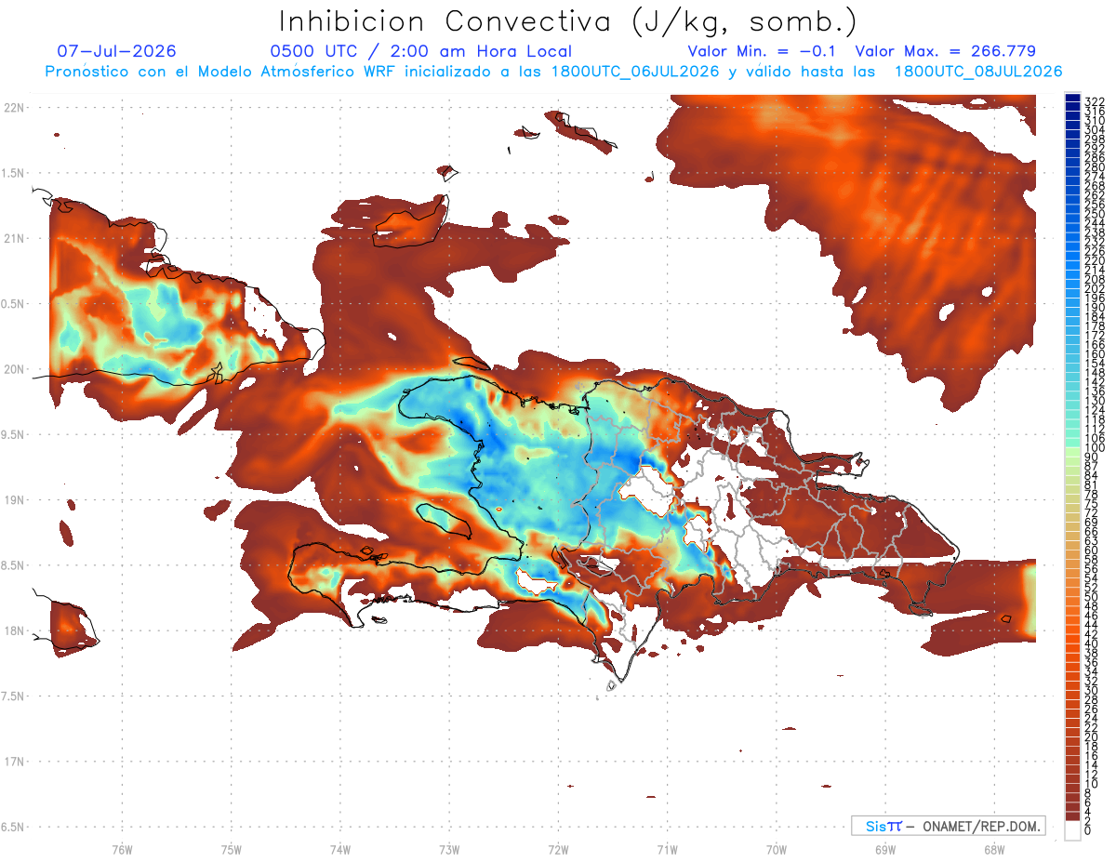Click the "19N" latitude label
Viewport: 1116px width, 862px height.
coord(16,499)
